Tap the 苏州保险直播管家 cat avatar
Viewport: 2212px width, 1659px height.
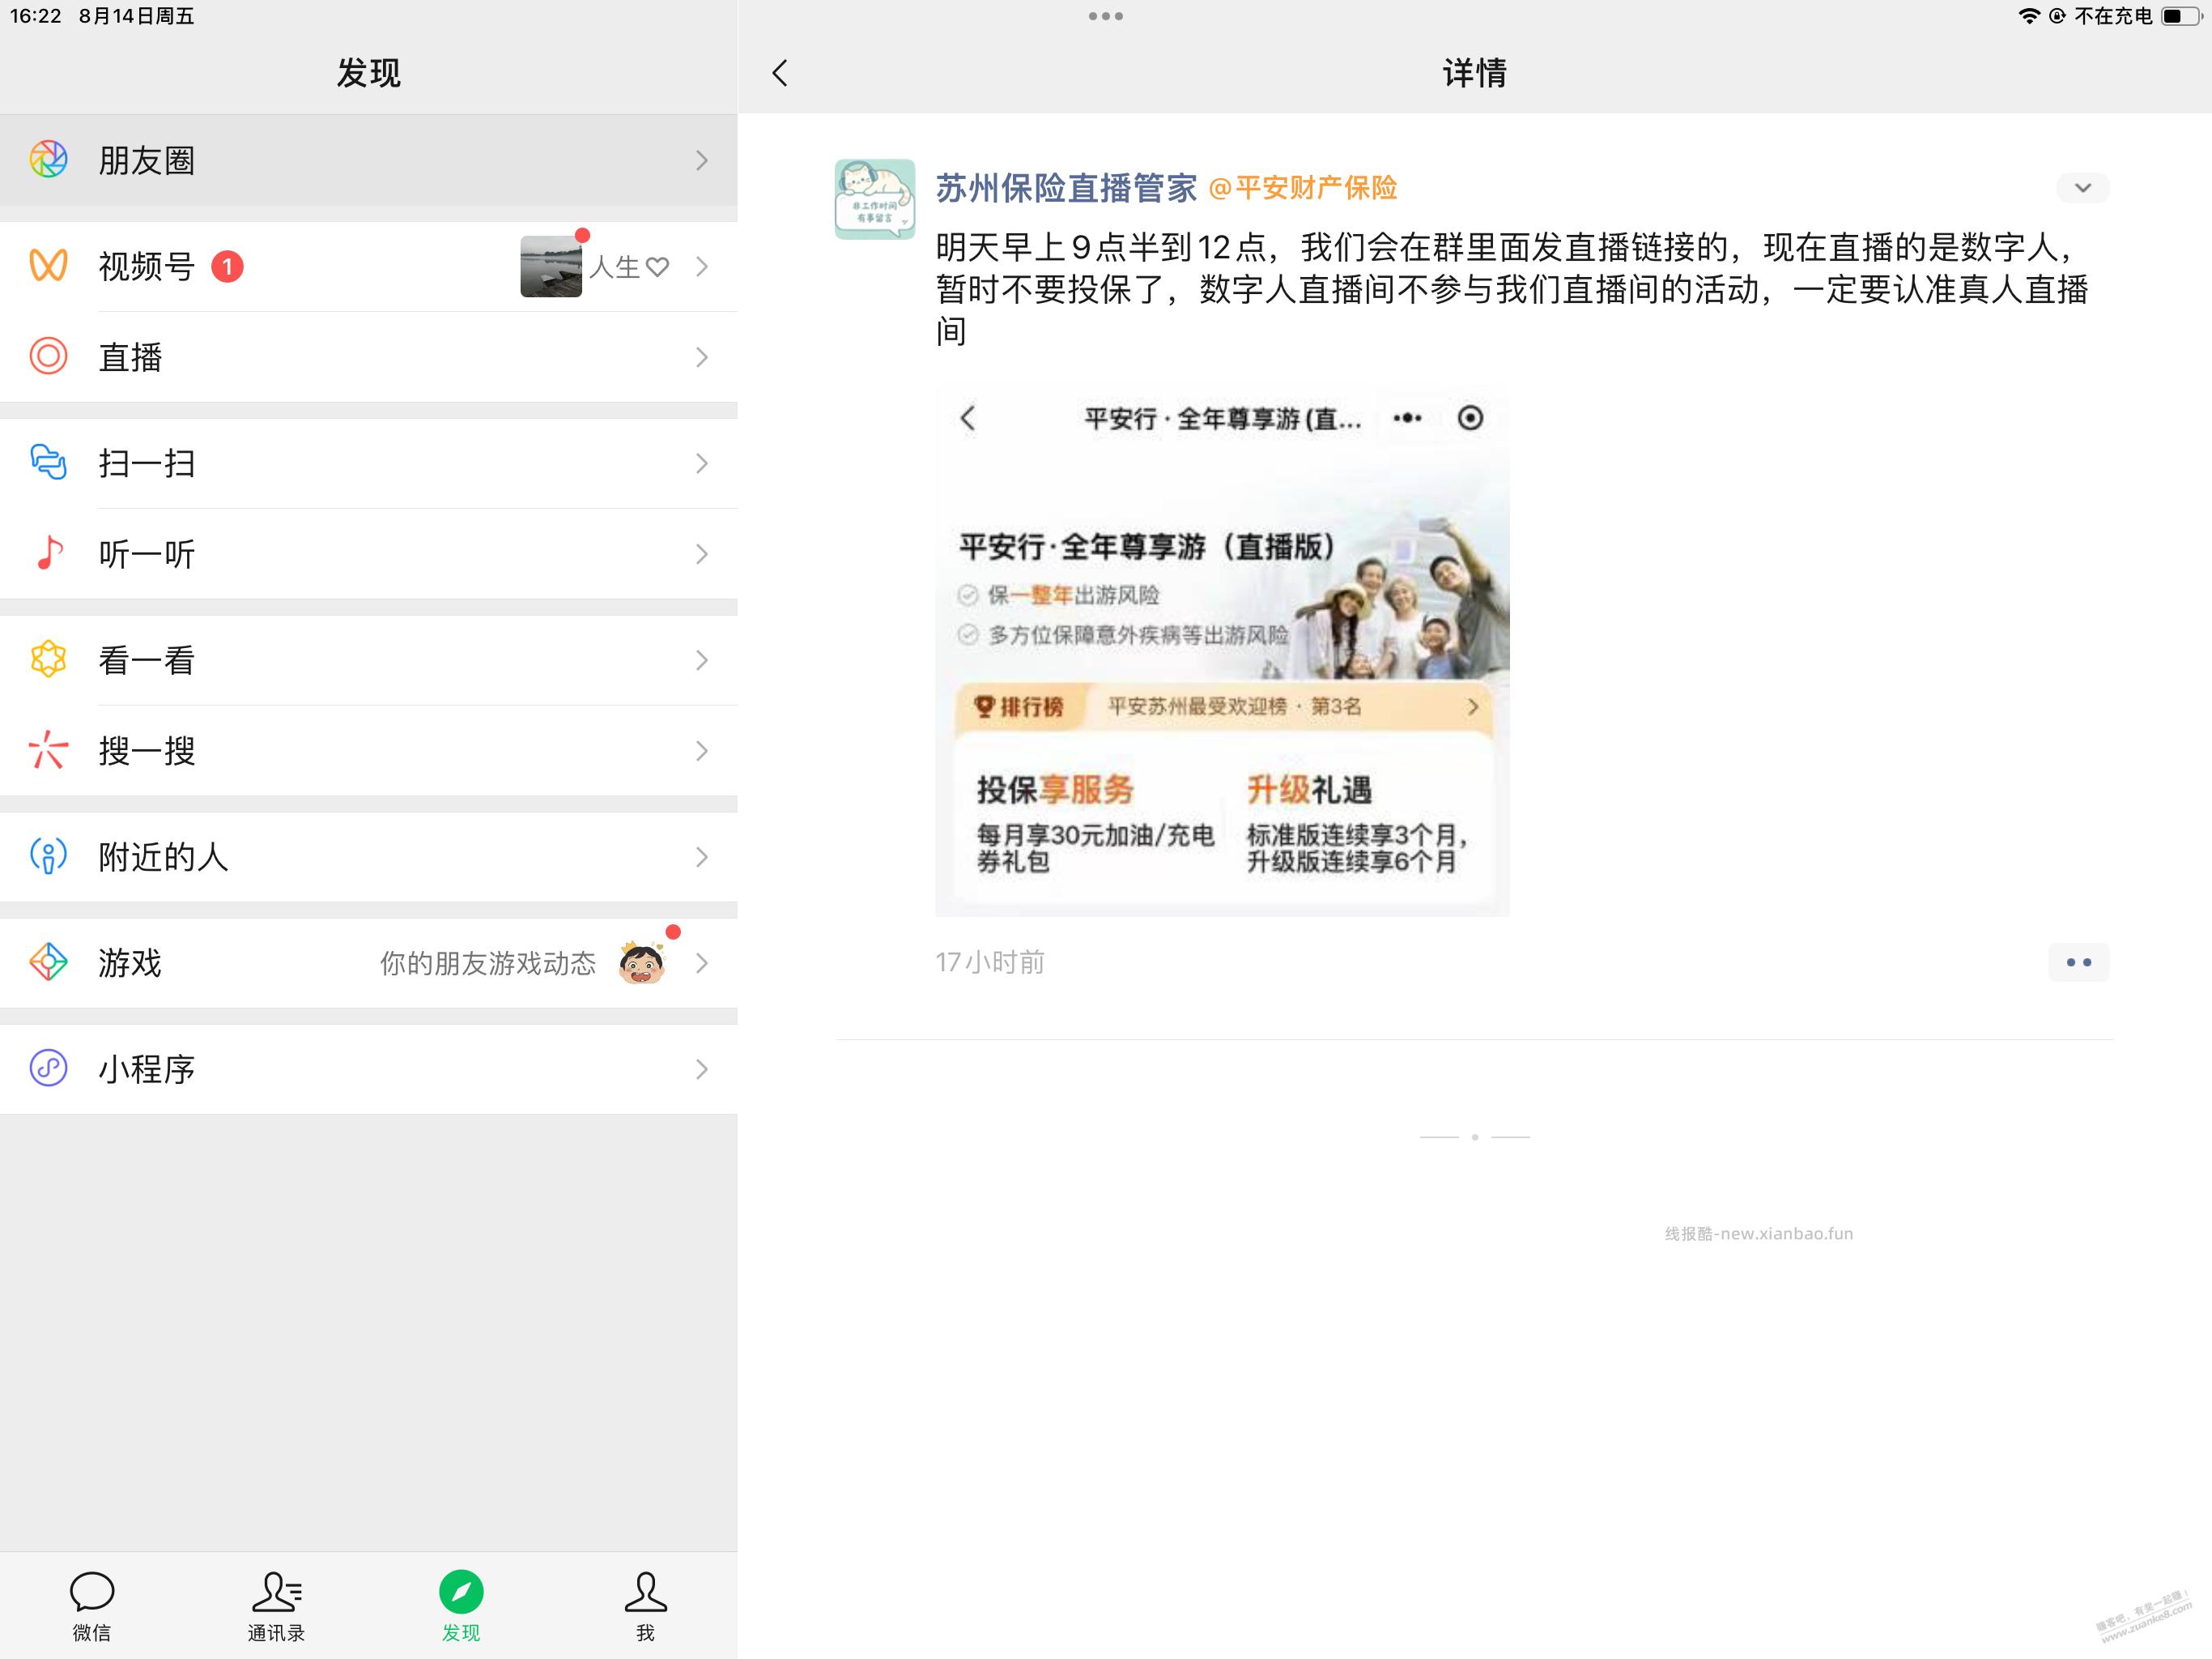(x=875, y=199)
